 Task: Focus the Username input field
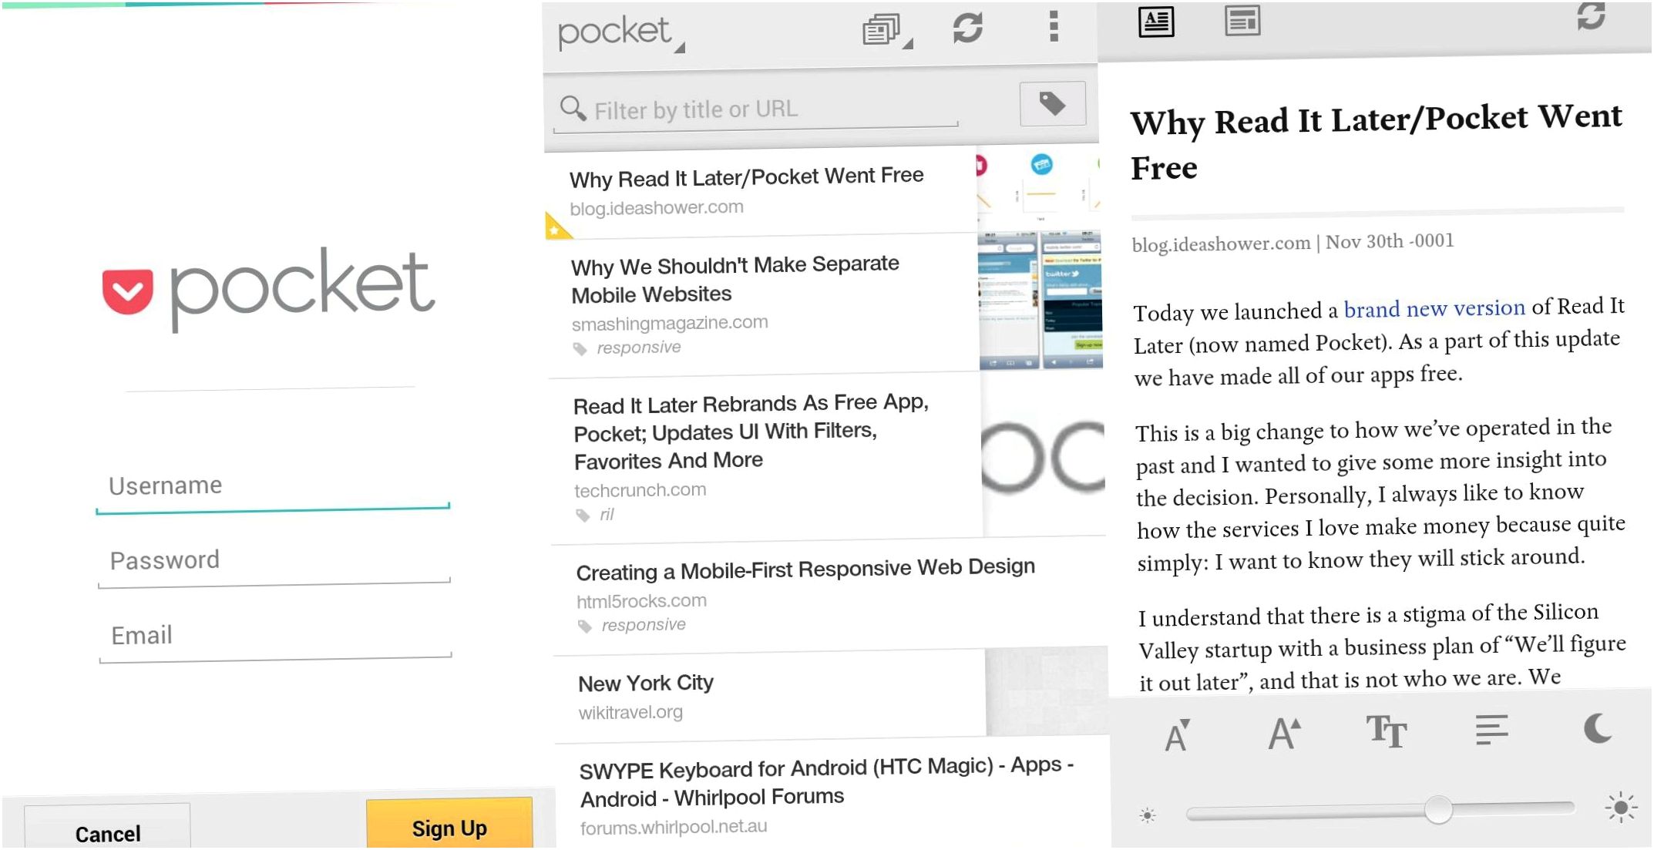click(273, 488)
